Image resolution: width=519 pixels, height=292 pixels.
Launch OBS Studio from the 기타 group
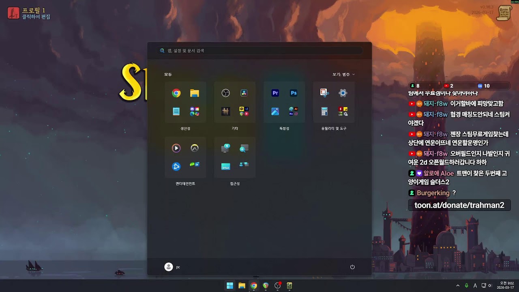[226, 93]
